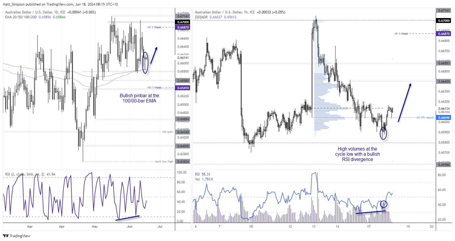455x241 pixels.
Task: Click the 80.00 level on hourly RSI axis
Action: coord(442,175)
